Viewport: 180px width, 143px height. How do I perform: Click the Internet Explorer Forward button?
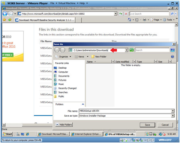tap(11, 14)
